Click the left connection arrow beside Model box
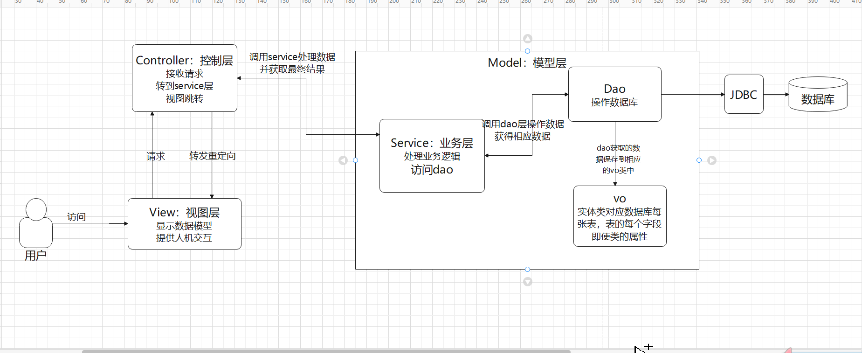This screenshot has height=353, width=862. tap(343, 160)
